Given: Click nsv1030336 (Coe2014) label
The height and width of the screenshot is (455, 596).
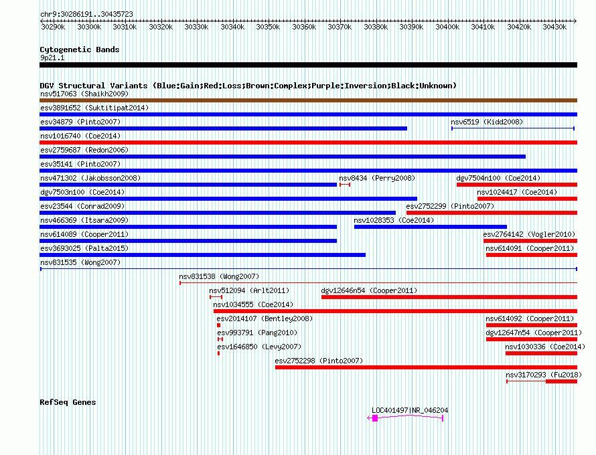Looking at the screenshot, I should 545,347.
